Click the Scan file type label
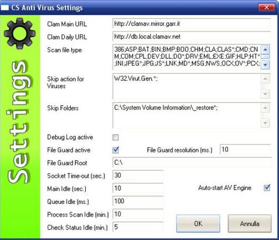 pyautogui.click(x=64, y=50)
